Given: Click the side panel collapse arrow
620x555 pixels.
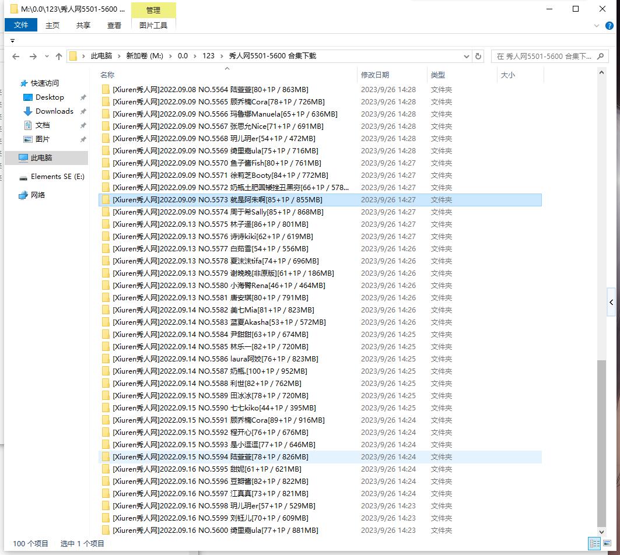Looking at the screenshot, I should click(x=611, y=303).
